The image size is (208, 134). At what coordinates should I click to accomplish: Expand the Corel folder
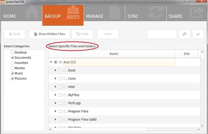click(x=56, y=78)
